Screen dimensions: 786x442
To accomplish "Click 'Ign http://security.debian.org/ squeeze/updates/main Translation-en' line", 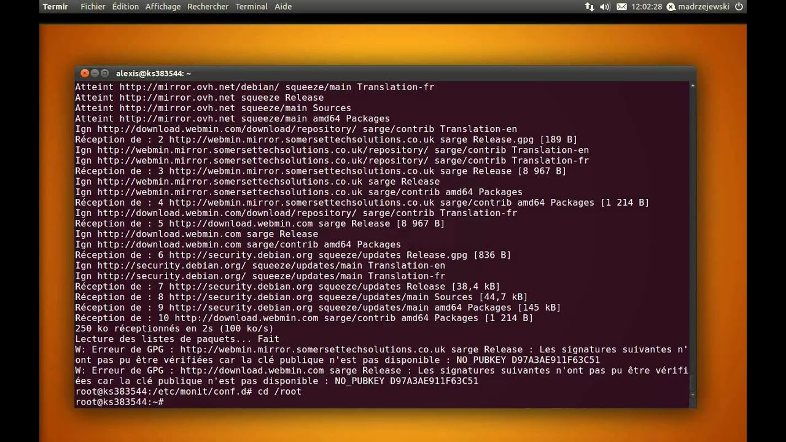I will [x=260, y=266].
